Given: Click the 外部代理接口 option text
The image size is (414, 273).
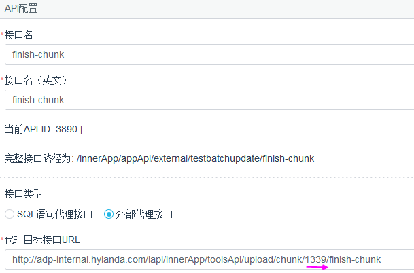Looking at the screenshot, I should point(145,214).
